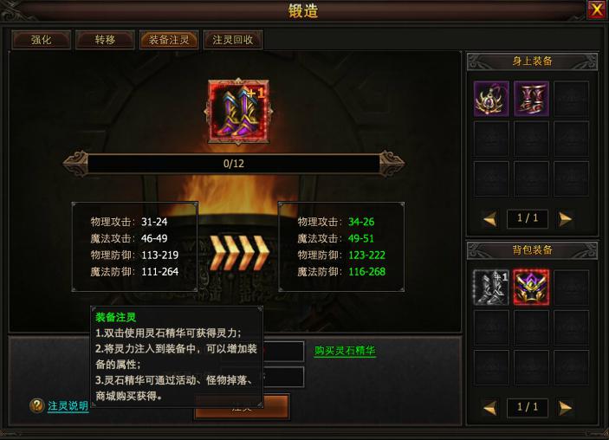Click the 0/12 spirit progress bar

[x=233, y=164]
